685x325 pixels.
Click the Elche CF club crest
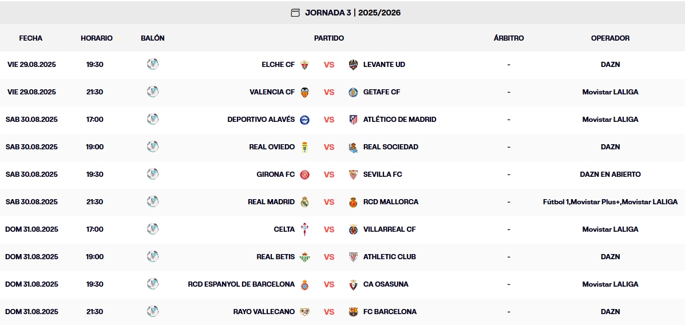click(305, 65)
